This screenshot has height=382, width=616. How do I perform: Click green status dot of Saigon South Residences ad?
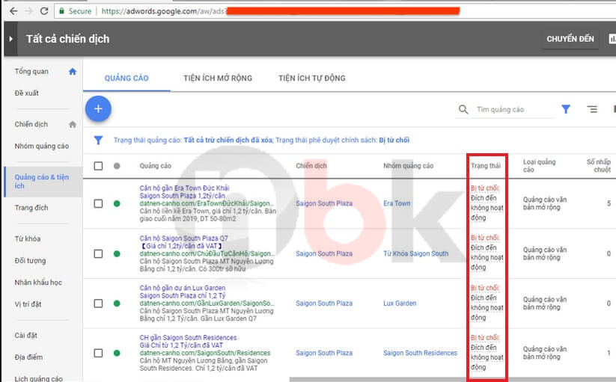tap(117, 353)
